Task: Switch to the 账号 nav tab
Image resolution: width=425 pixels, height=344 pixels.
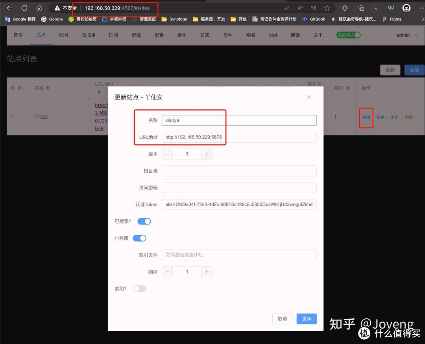Action: (x=64, y=35)
